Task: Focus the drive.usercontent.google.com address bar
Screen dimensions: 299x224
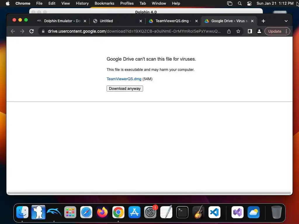Action: click(134, 31)
